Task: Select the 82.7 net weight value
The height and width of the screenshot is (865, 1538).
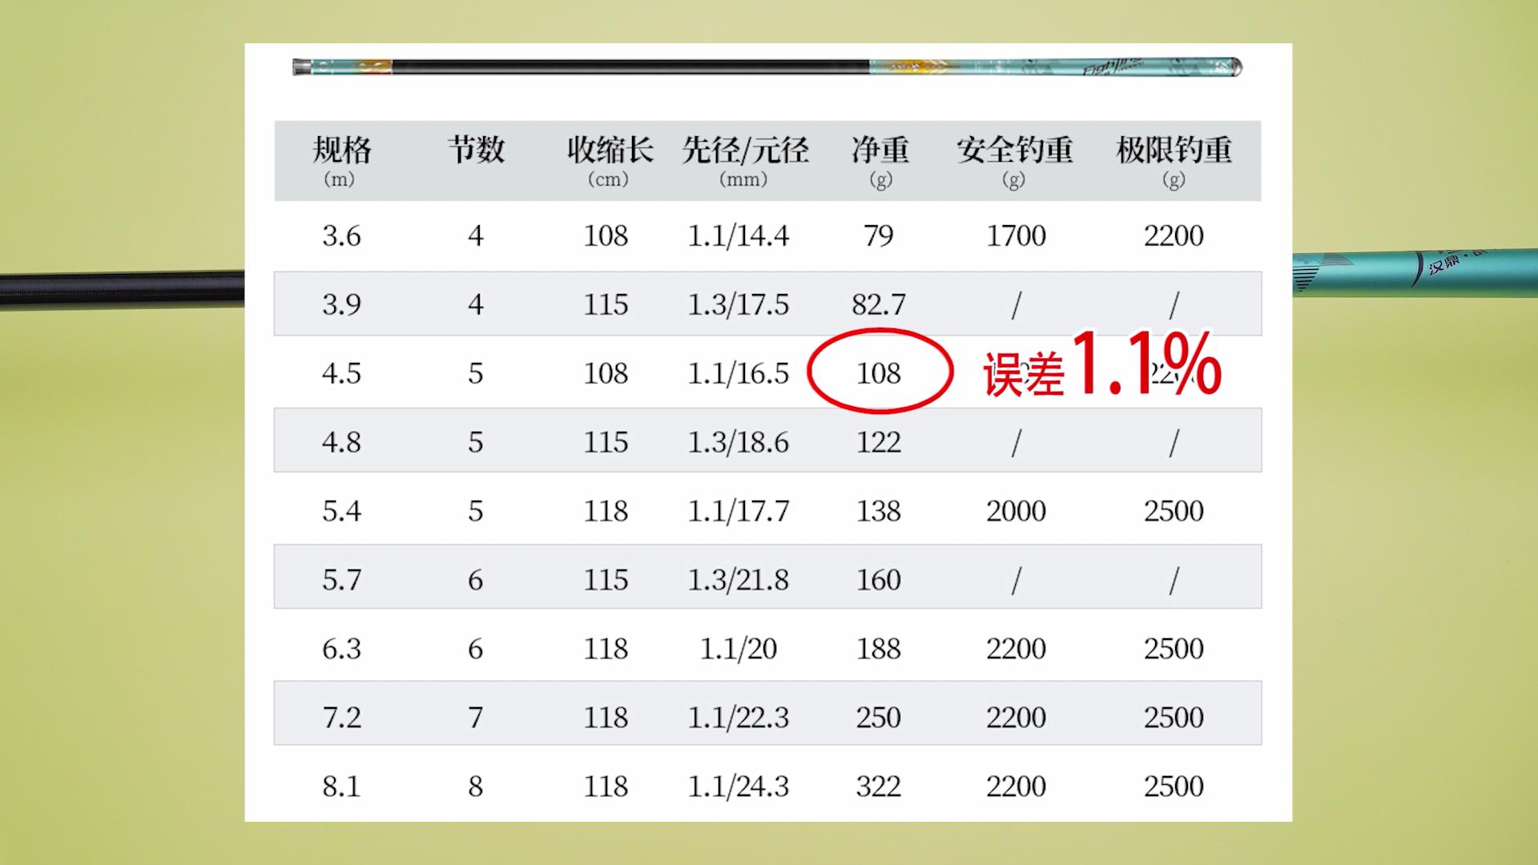Action: [x=879, y=304]
